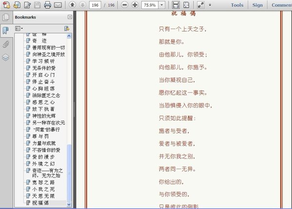
Task: Click the Save file floppy icon
Action: 37,5
